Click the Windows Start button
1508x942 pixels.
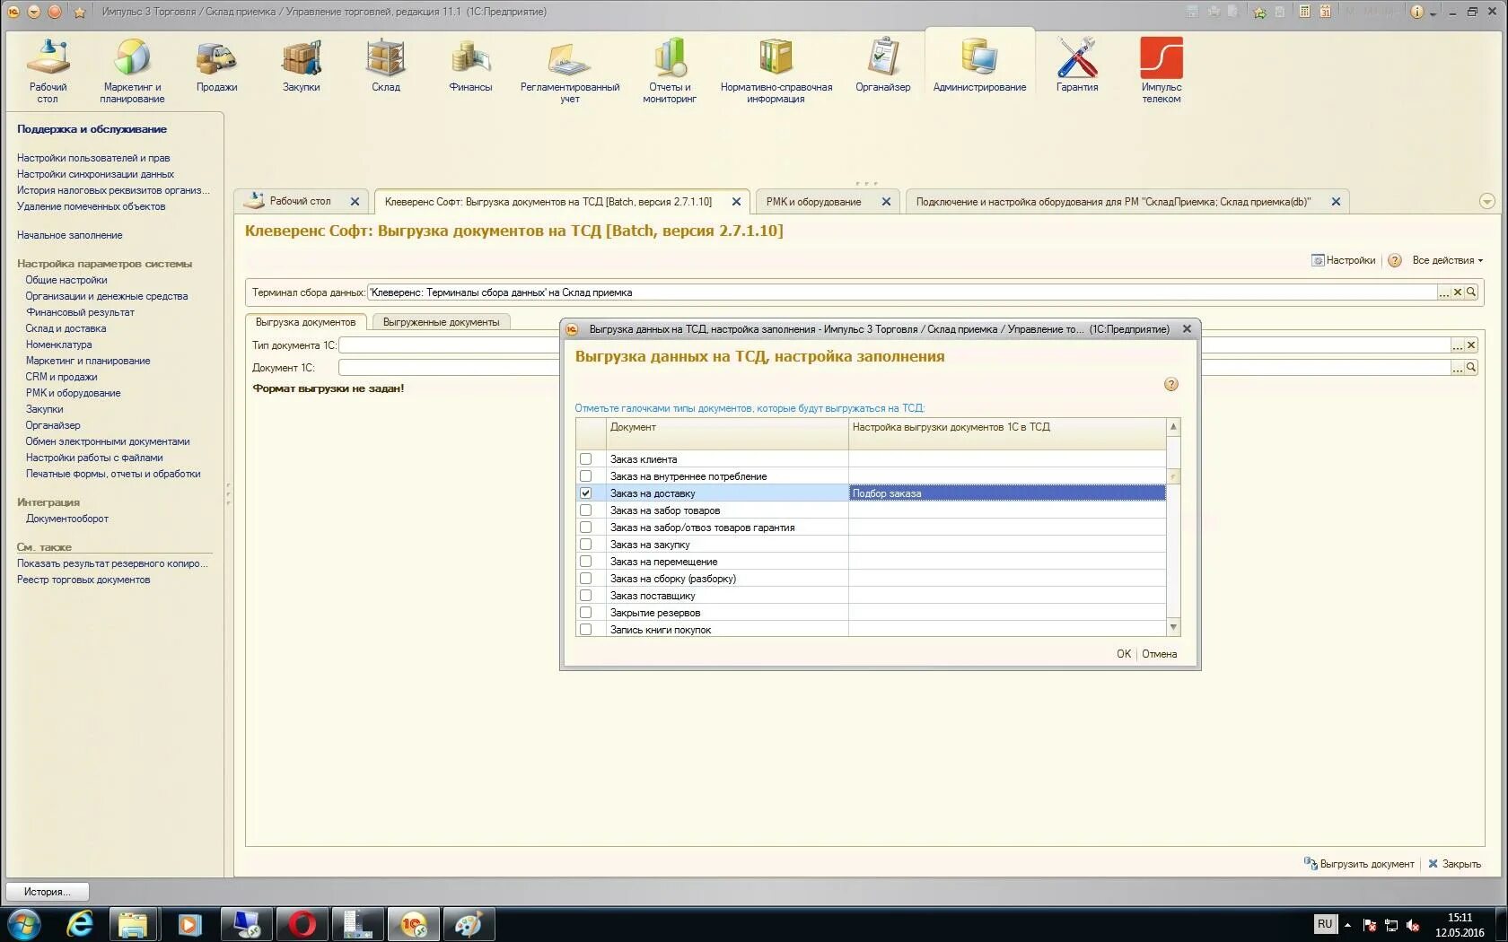[x=24, y=924]
